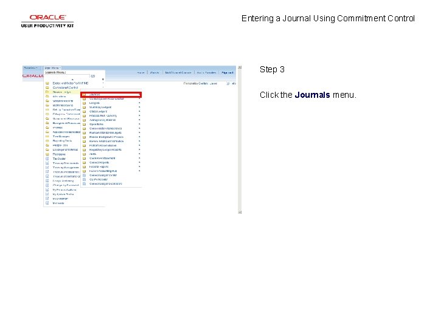The width and height of the screenshot is (438, 328).
Task: Click the Tree Manager folder icon
Action: tap(47, 137)
